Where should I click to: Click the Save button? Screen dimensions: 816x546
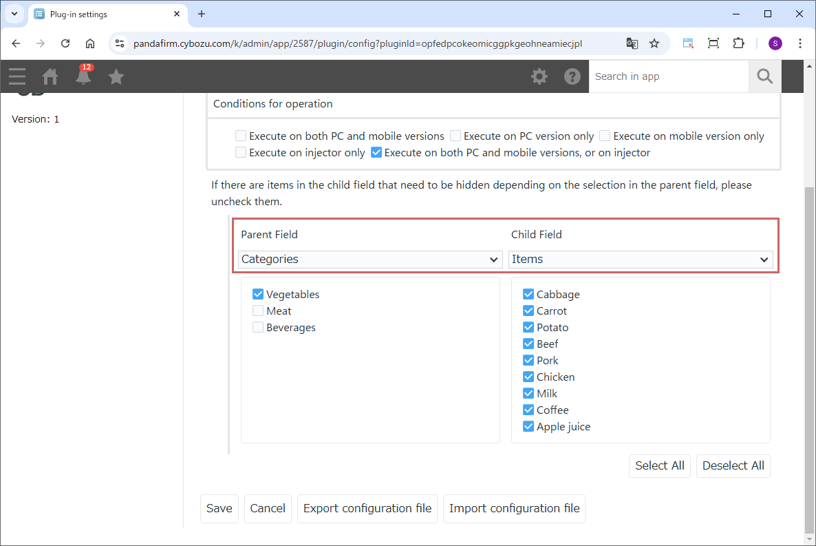[x=219, y=509]
